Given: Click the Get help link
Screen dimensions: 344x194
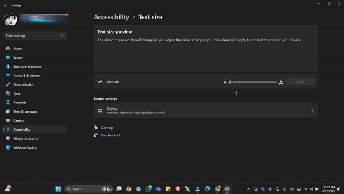Looking at the screenshot, I should point(107,128).
